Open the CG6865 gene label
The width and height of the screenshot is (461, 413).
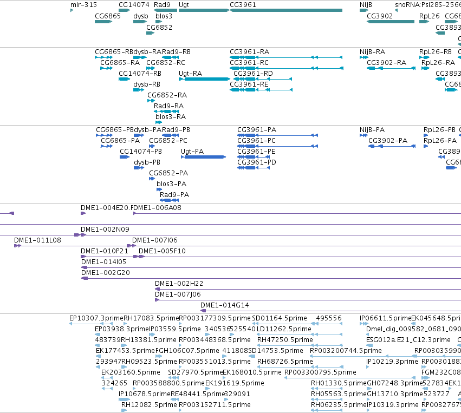coord(108,16)
